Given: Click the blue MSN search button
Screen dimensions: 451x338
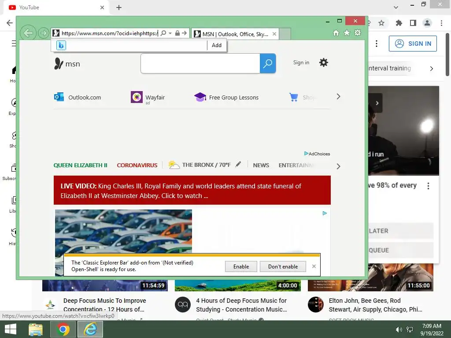Looking at the screenshot, I should coord(268,63).
